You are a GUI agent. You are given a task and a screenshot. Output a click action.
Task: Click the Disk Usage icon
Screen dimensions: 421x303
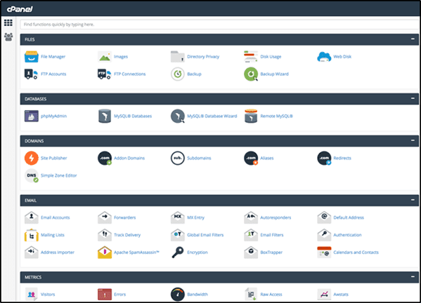pyautogui.click(x=251, y=57)
